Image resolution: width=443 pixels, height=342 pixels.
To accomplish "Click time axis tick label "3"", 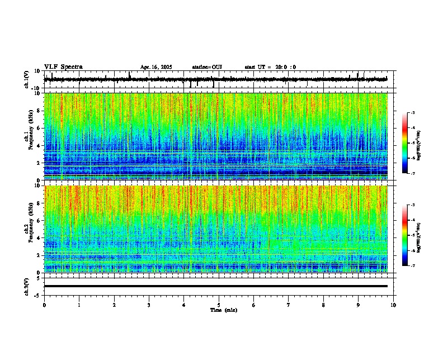I will [x=149, y=305].
